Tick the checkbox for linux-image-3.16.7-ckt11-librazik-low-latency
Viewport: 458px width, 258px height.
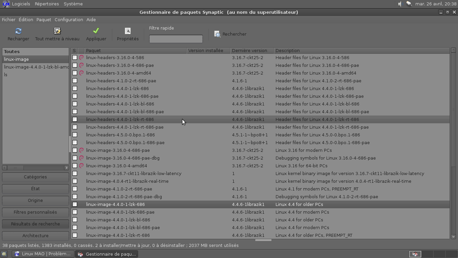pos(75,173)
